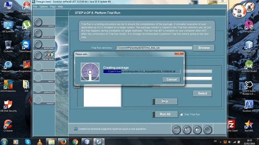The height and width of the screenshot is (145, 259).
Task: Click the round Help button
Action: (176, 130)
